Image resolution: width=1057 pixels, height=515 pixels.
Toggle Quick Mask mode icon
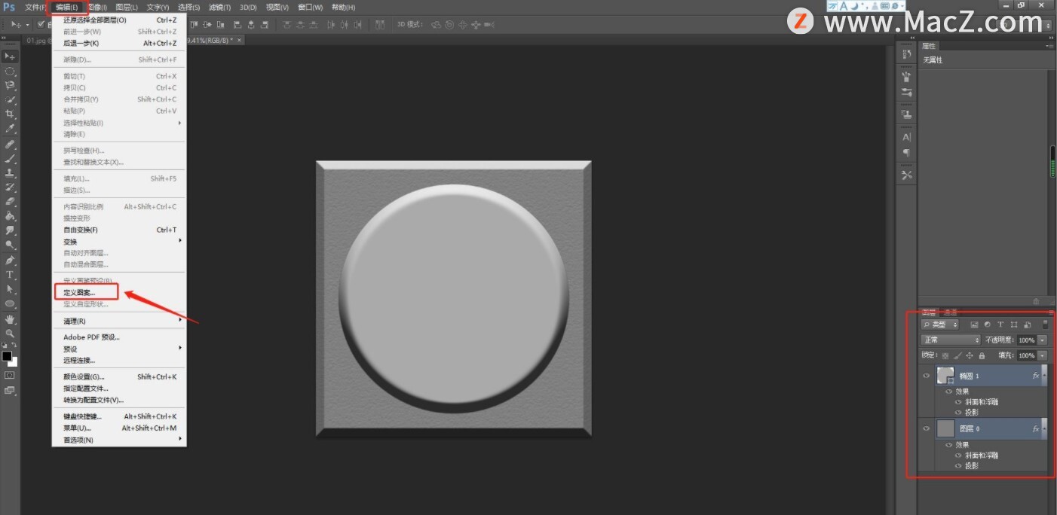(x=10, y=374)
